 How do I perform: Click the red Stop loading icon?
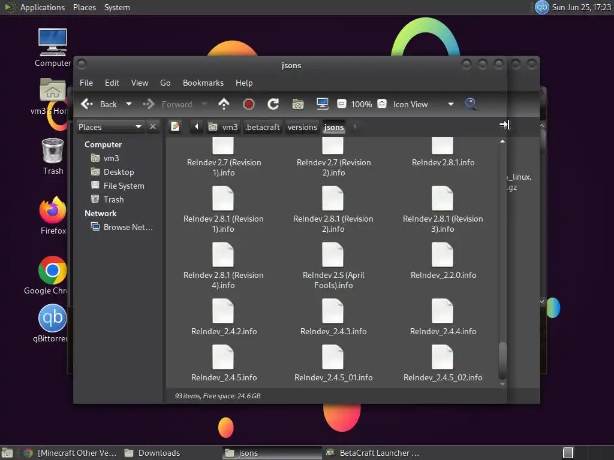click(249, 104)
